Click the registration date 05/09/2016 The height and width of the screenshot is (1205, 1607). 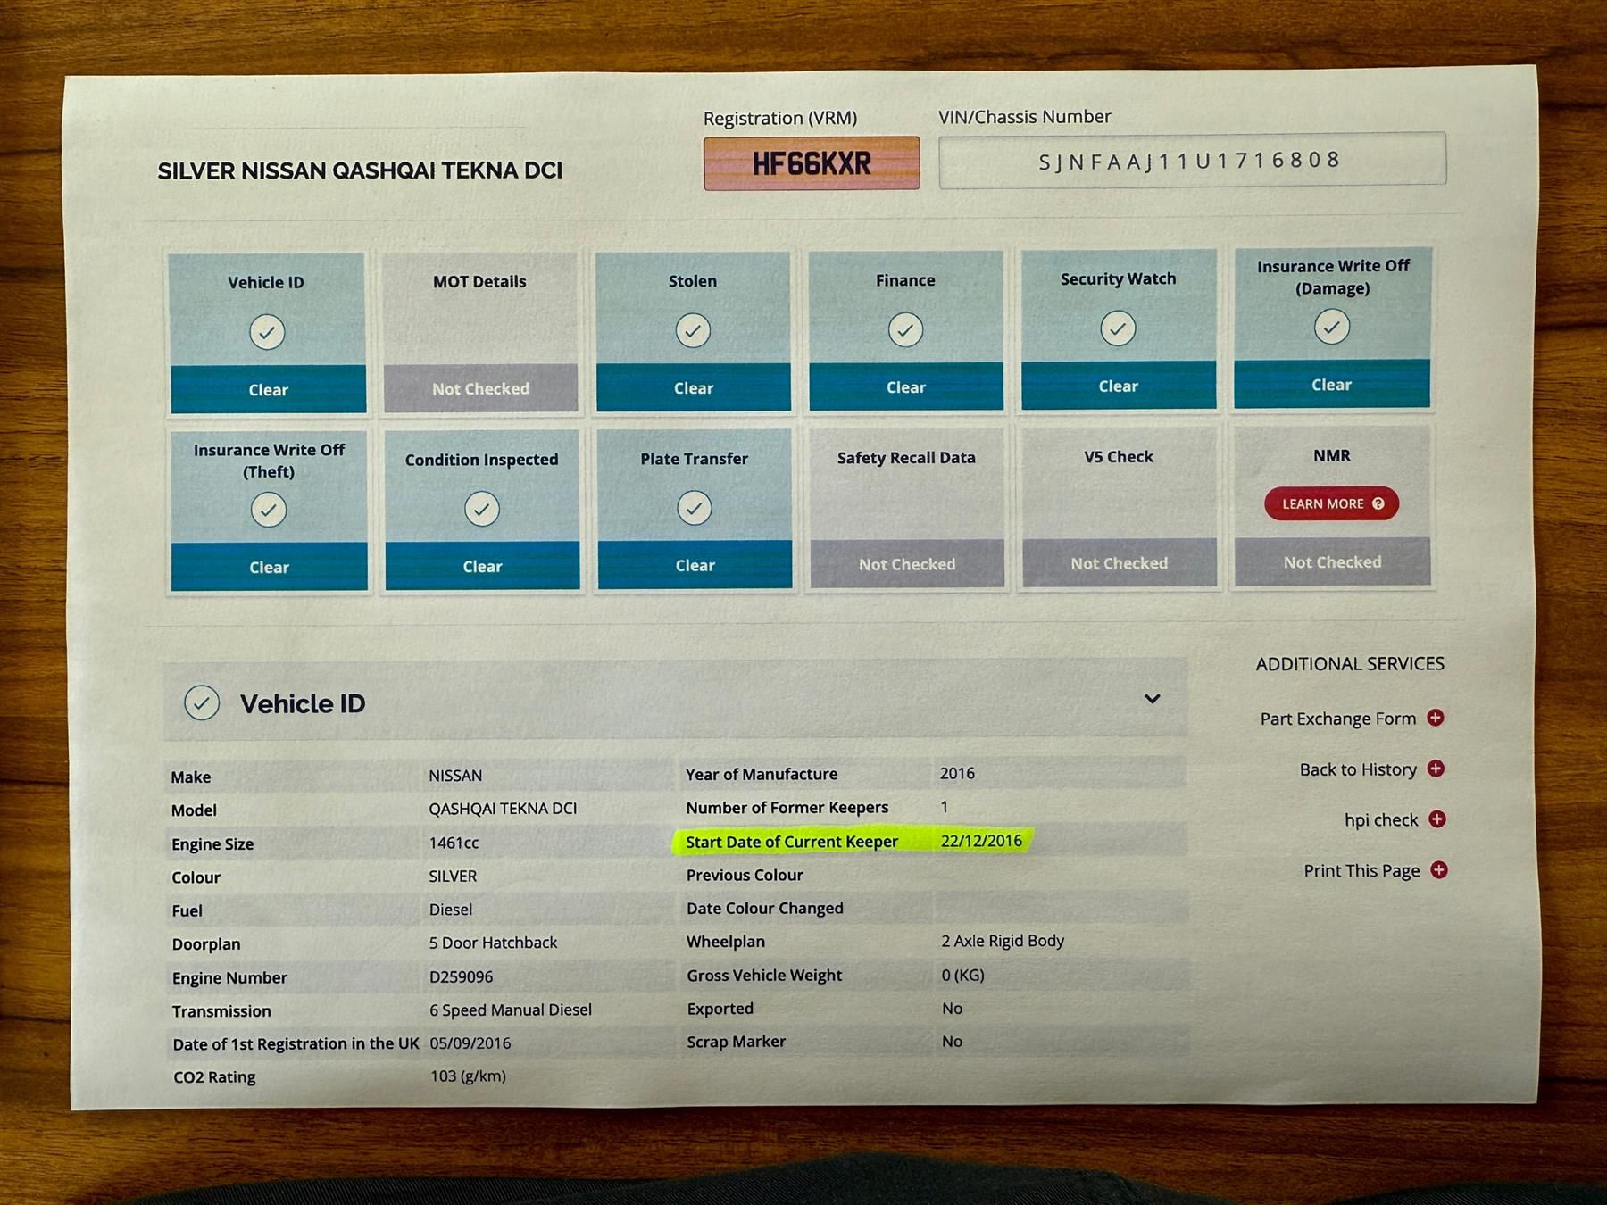coord(470,1043)
